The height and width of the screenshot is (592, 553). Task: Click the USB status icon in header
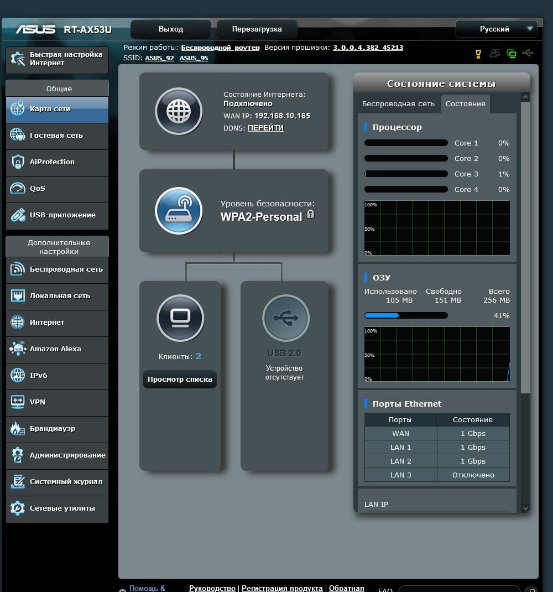(528, 53)
